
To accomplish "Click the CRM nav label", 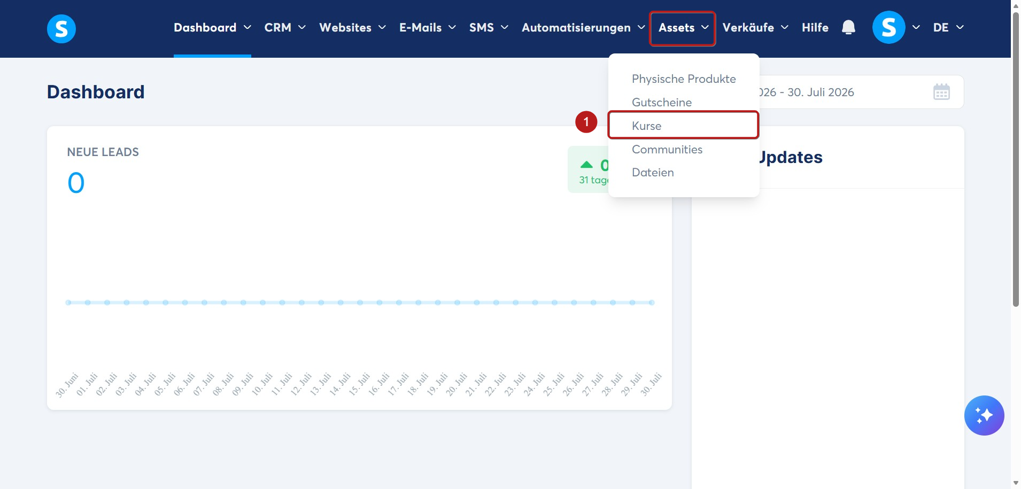I will (x=277, y=27).
